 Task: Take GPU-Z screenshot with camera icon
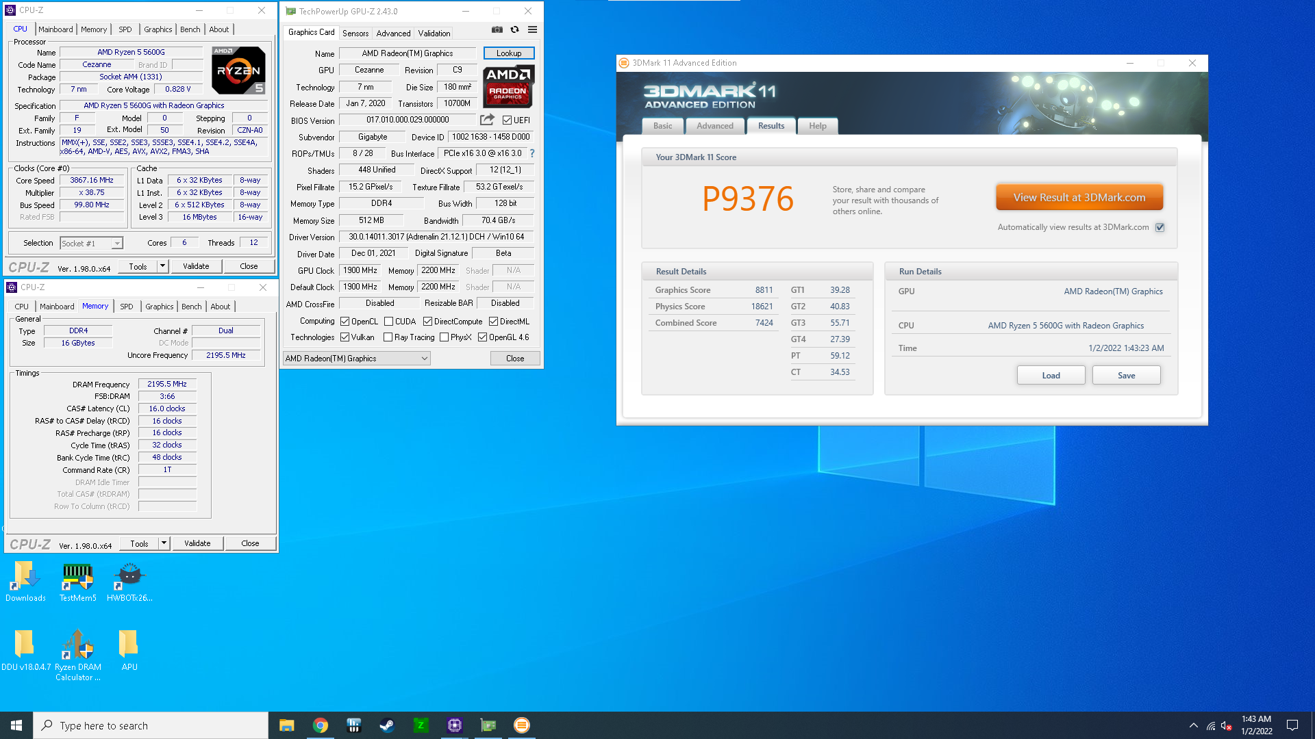497,29
